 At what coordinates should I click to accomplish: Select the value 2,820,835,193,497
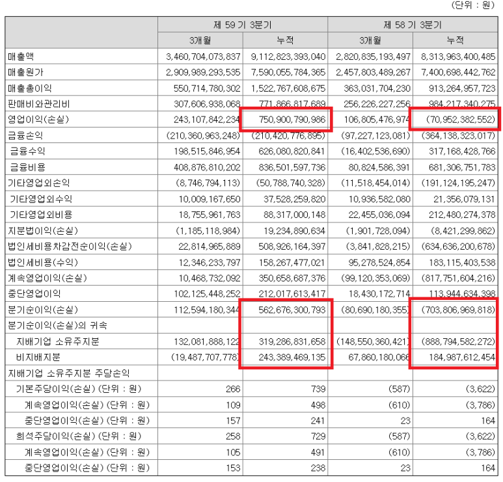(x=373, y=57)
